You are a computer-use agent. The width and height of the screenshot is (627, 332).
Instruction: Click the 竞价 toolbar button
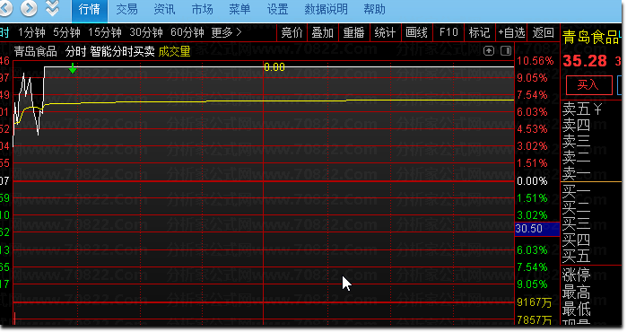292,32
